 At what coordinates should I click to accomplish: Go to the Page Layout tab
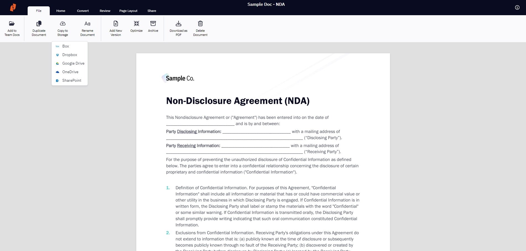pos(128,11)
